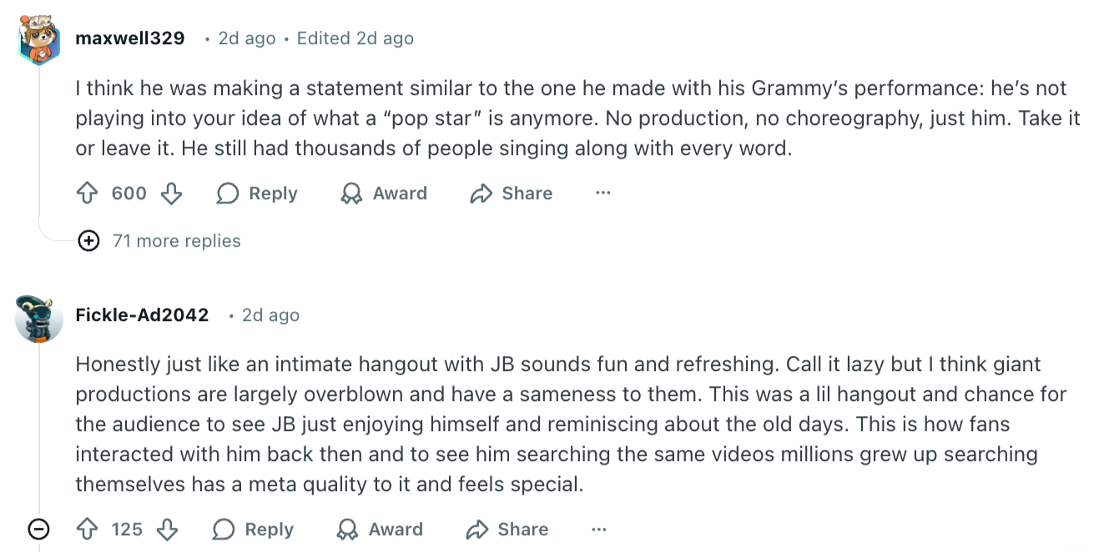Open maxwell329's comment timestamp permalink
This screenshot has height=552, width=1099.
[x=246, y=38]
